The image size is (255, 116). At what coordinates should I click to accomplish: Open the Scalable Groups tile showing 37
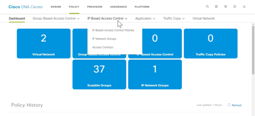click(x=99, y=74)
